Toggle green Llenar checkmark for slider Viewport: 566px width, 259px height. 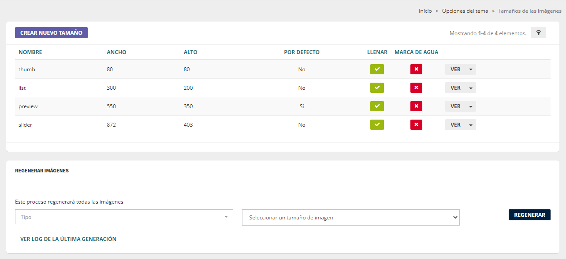pos(377,125)
